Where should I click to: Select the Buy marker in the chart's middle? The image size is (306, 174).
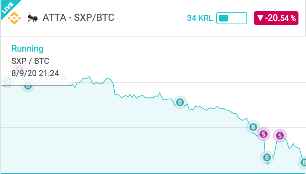tap(180, 102)
